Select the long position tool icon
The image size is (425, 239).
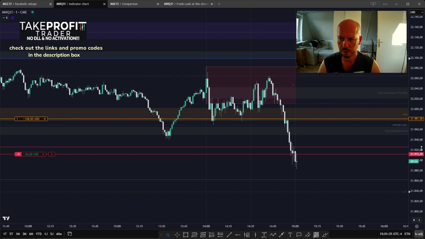pos(212,235)
